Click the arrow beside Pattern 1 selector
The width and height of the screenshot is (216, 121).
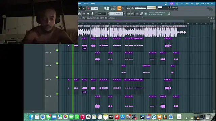124,14
